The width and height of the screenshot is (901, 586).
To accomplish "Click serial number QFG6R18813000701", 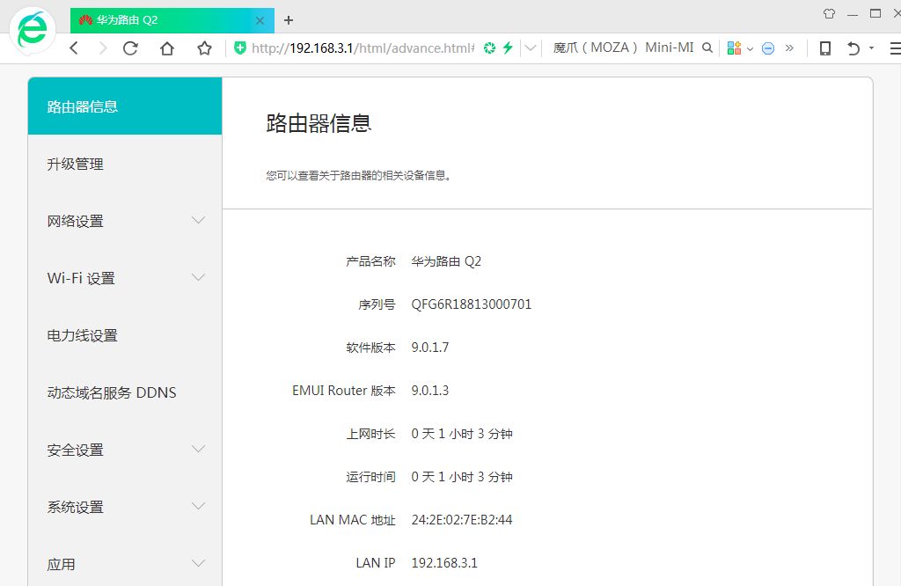I will [472, 304].
